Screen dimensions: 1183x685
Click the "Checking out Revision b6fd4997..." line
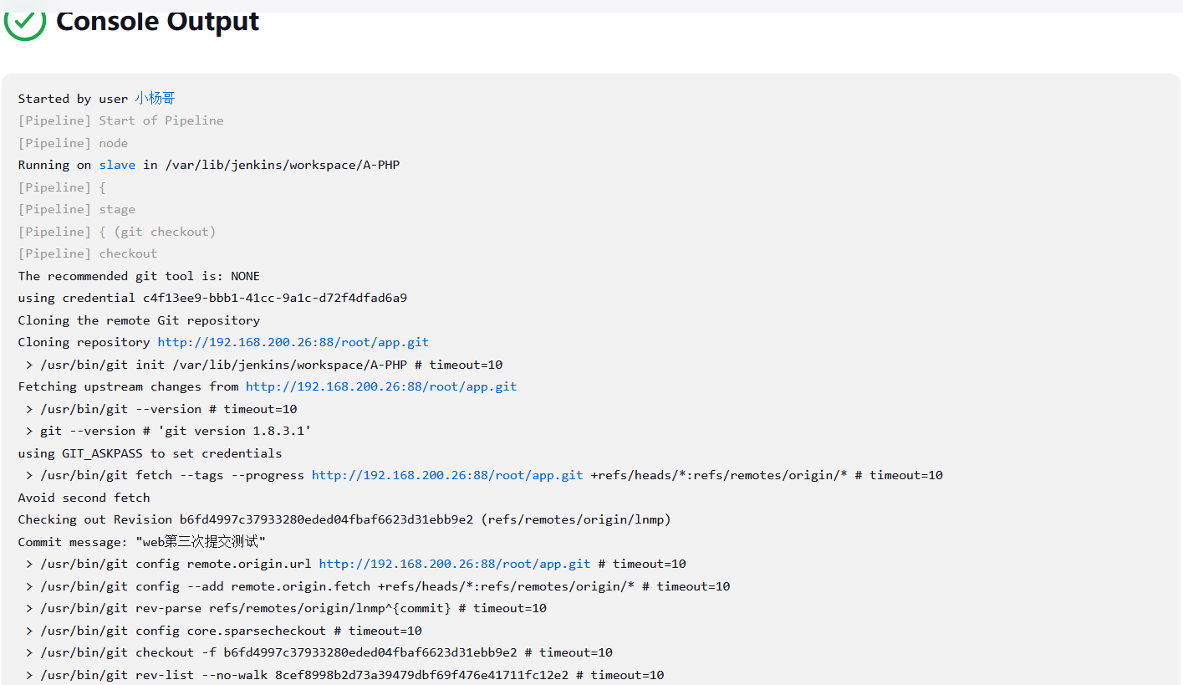[344, 519]
